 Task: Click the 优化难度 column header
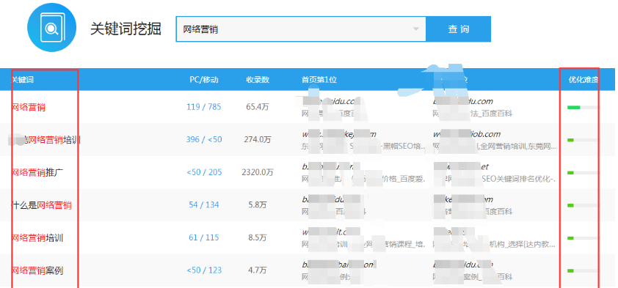(583, 80)
